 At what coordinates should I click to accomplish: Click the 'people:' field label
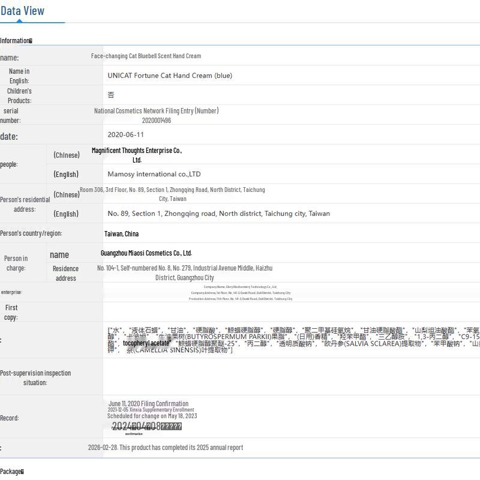click(x=9, y=164)
